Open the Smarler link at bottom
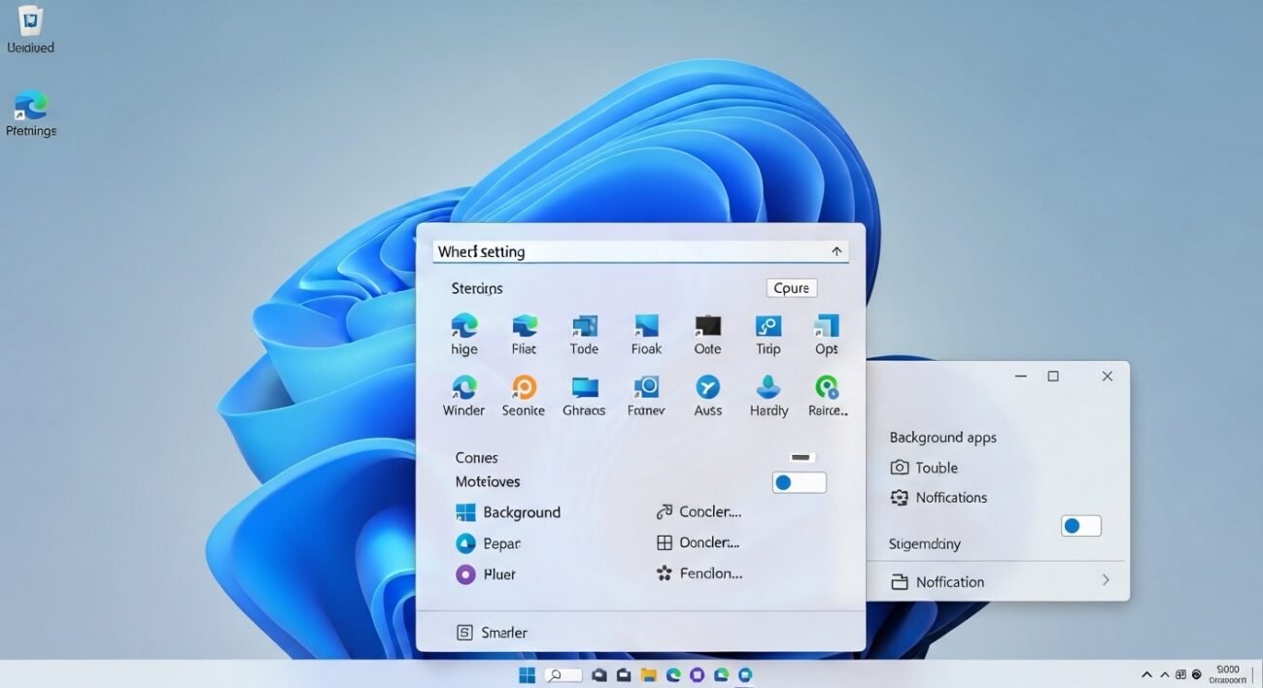The height and width of the screenshot is (688, 1263). [x=503, y=633]
